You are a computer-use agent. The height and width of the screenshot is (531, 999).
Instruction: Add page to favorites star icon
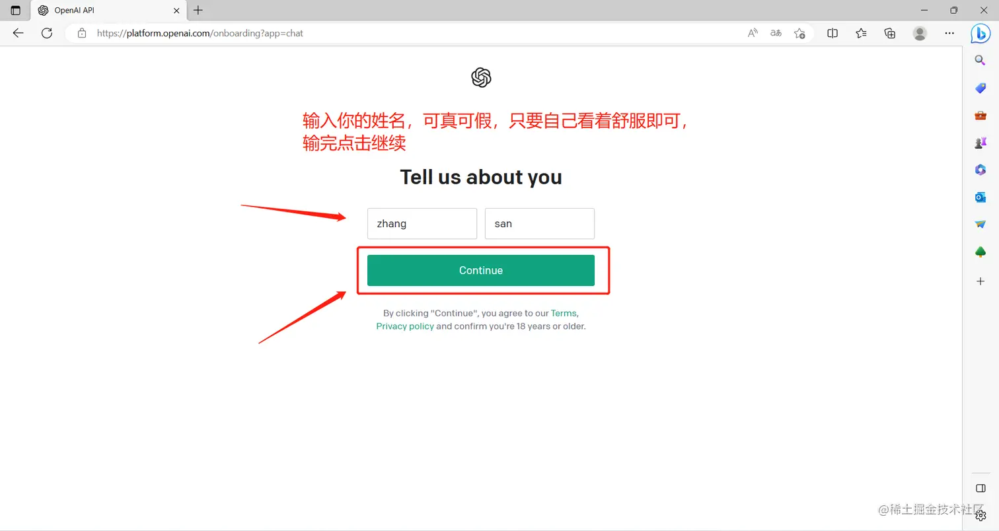coord(799,33)
